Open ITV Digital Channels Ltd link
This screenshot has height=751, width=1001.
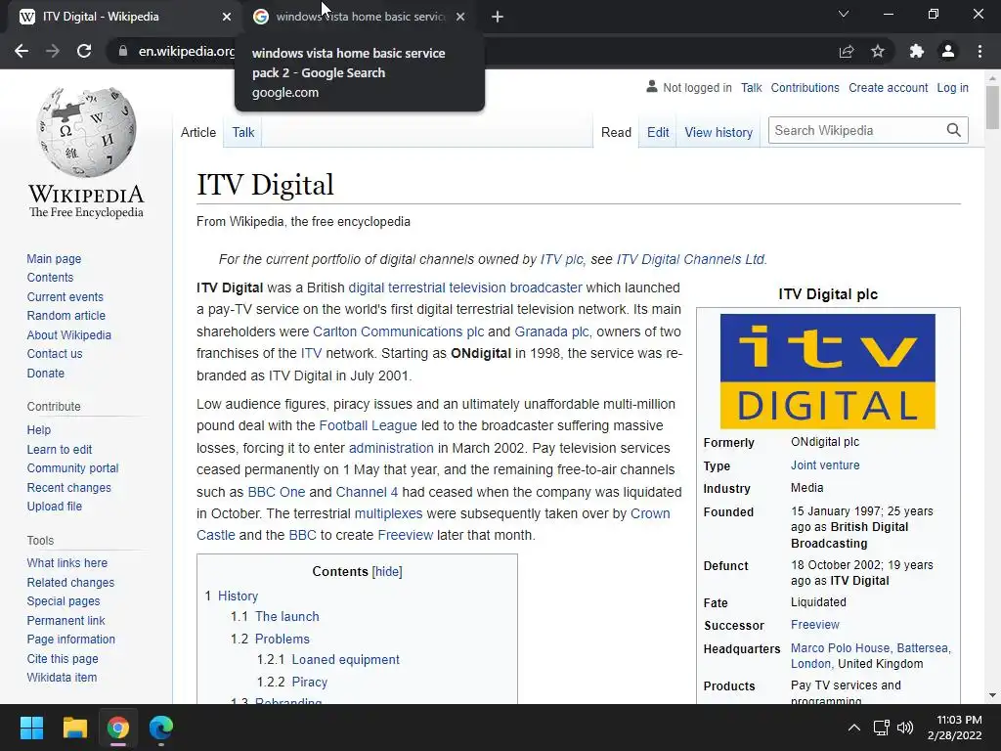click(690, 259)
